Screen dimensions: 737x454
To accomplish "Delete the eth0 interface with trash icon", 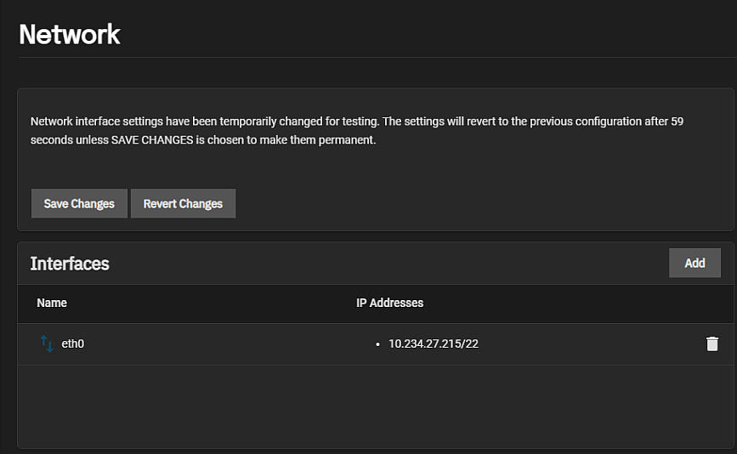I will pyautogui.click(x=712, y=344).
